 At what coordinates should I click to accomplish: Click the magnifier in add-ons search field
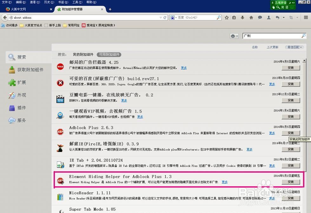[x=303, y=36]
